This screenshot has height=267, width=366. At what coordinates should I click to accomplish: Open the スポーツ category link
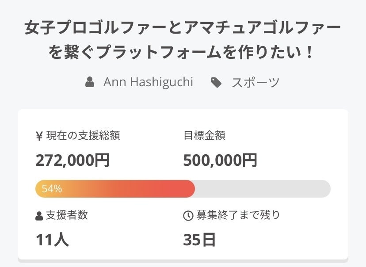(x=255, y=82)
